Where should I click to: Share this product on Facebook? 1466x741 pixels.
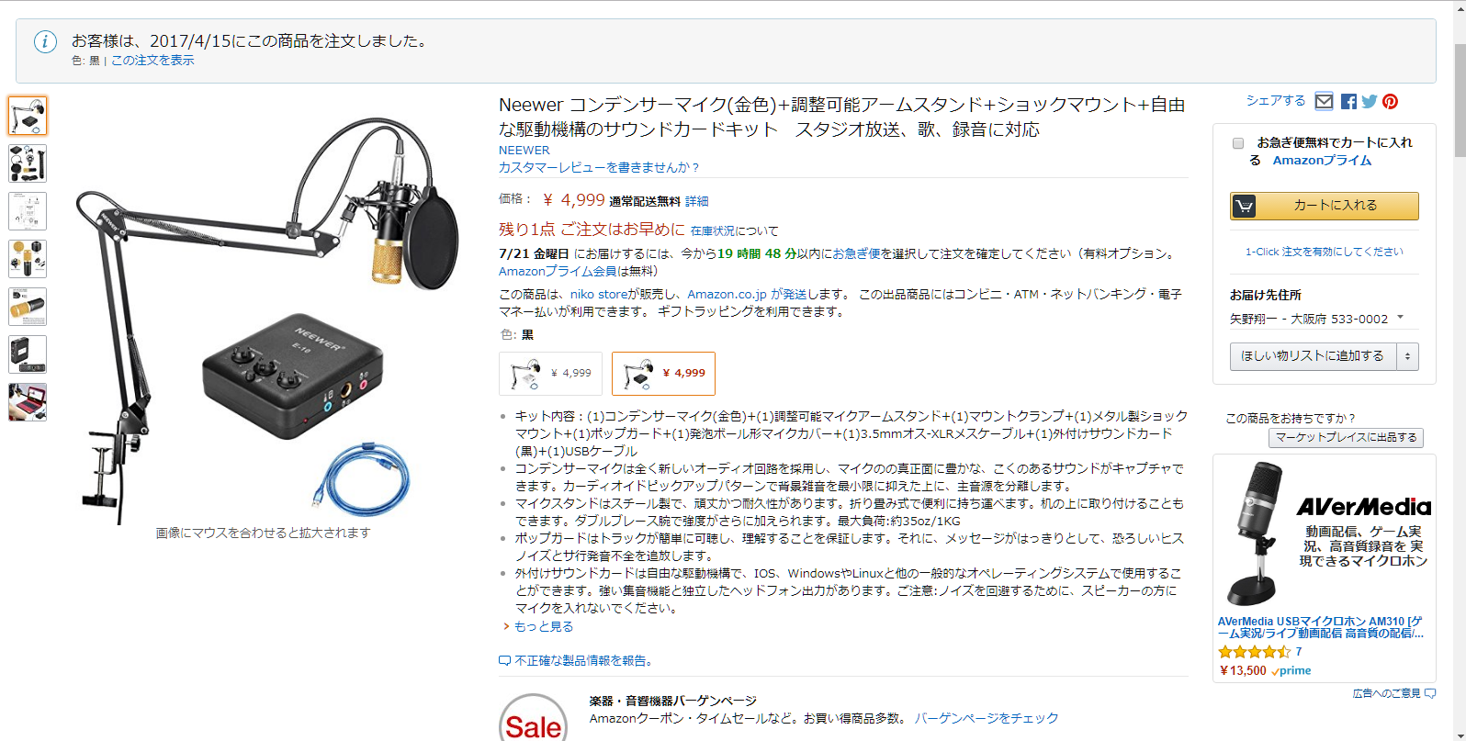[x=1348, y=102]
